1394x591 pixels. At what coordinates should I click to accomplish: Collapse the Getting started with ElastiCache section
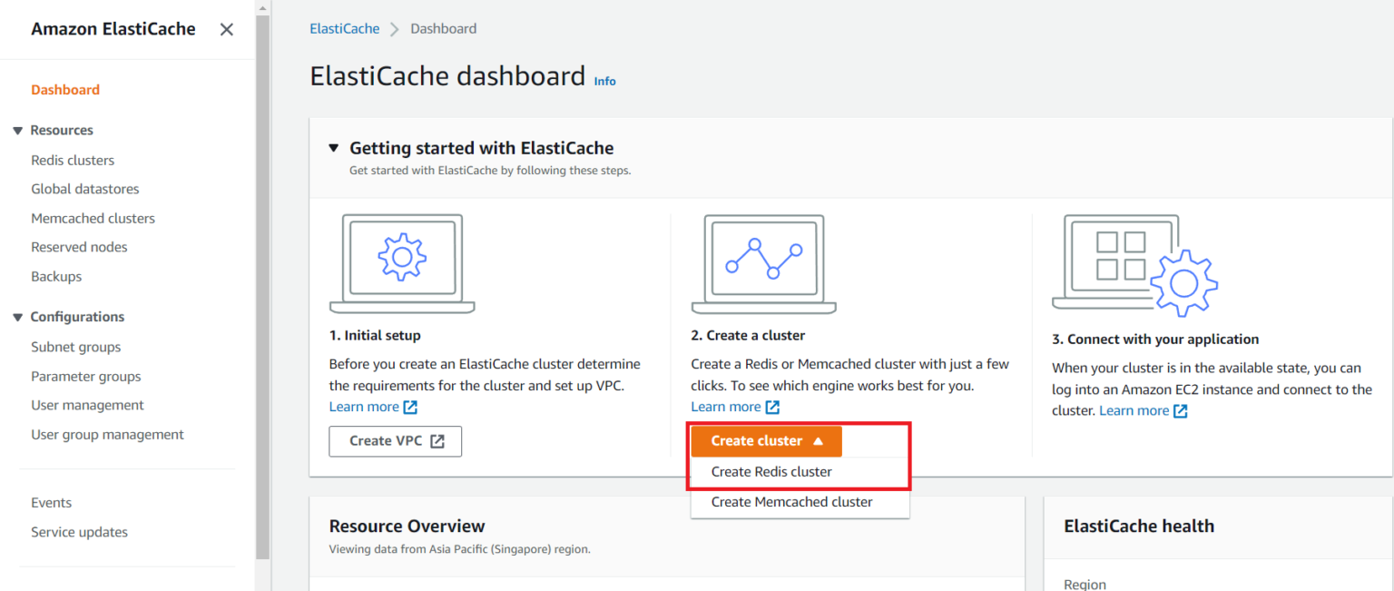(333, 147)
